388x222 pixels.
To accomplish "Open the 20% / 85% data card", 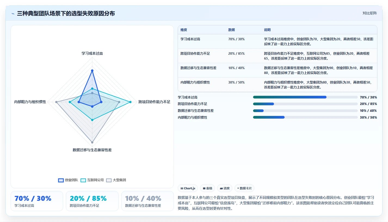I will [x=92, y=201].
